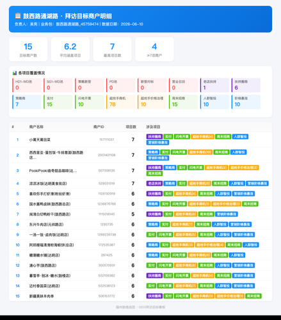This screenshot has width=281, height=320.
Task: Click merchant ID 157111037 in row 1
Action: pos(107,140)
